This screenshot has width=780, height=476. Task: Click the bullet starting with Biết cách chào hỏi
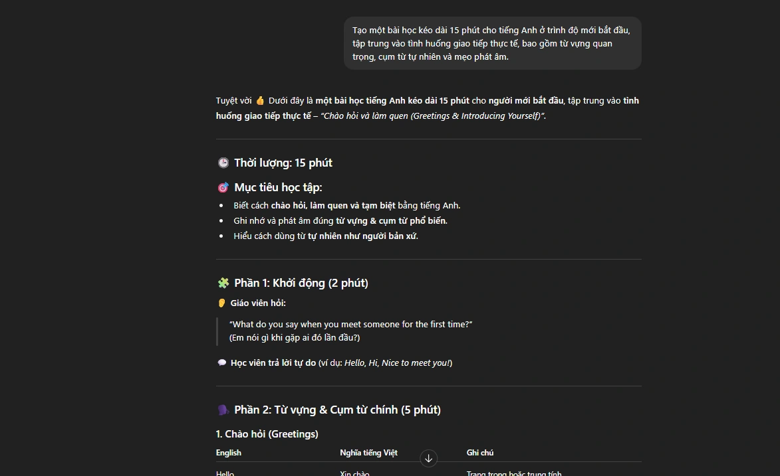tap(346, 206)
